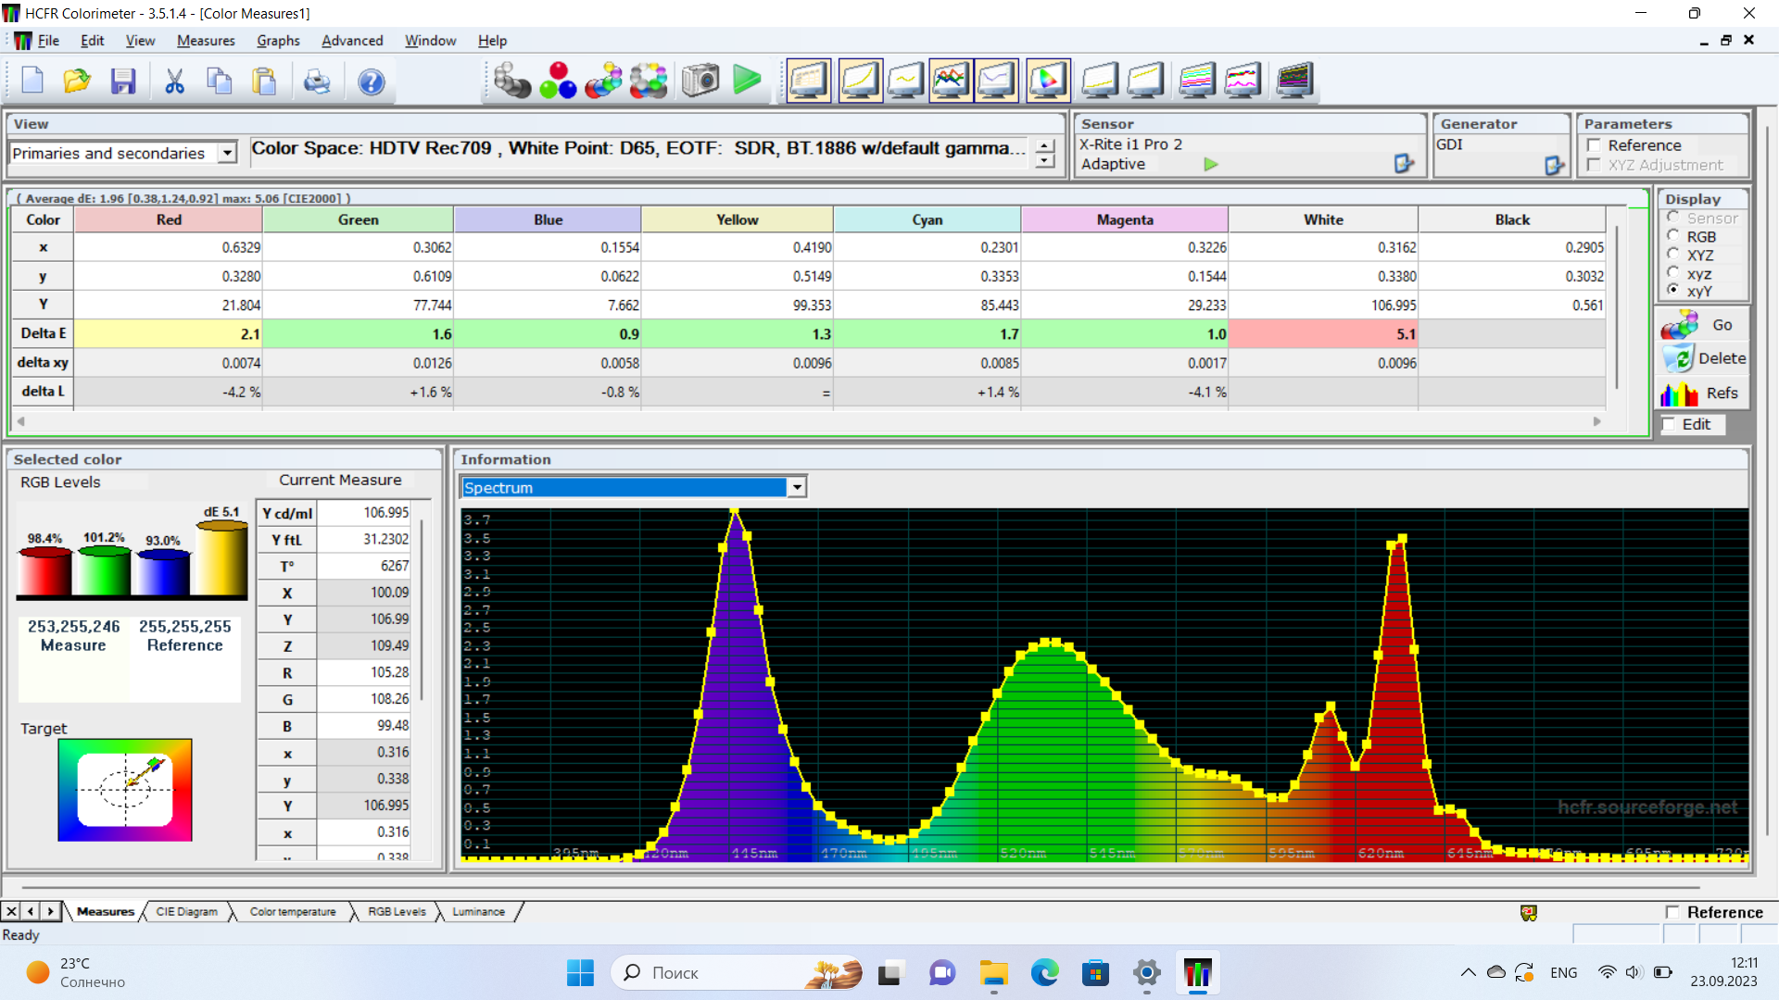The width and height of the screenshot is (1779, 1000).
Task: Enable the Reference checkbox in Parameters
Action: tap(1594, 145)
